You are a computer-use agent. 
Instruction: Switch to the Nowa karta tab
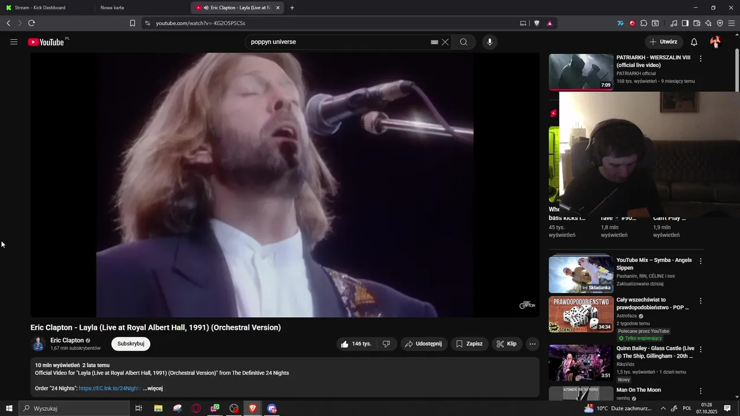point(143,8)
